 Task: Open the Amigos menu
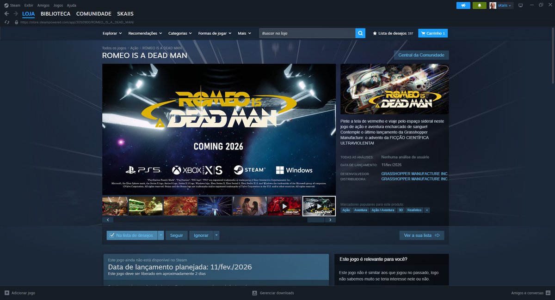point(43,5)
